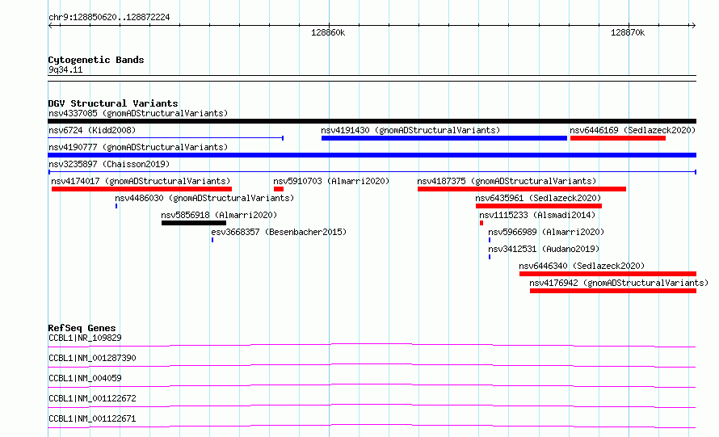The width and height of the screenshot is (719, 437).
Task: Open esv3668357 (Besenbacher2015) label
Action: point(279,232)
